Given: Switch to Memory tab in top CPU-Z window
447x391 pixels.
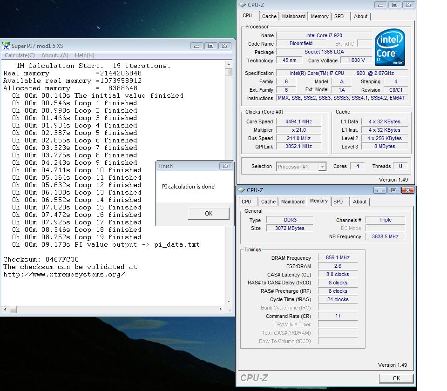Looking at the screenshot, I should point(319,16).
